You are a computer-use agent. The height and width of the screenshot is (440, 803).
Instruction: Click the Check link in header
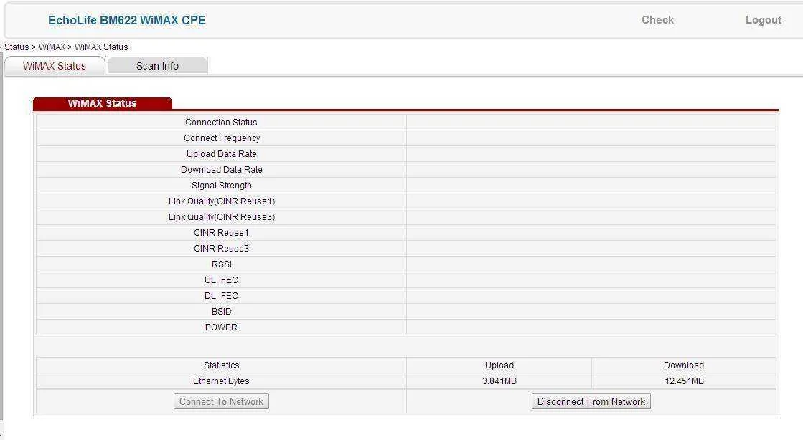coord(657,20)
